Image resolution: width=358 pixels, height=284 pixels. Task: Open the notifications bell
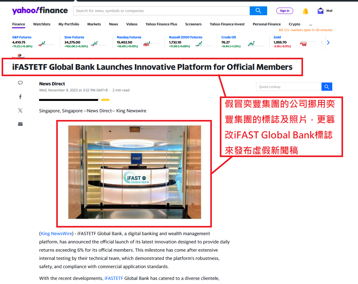tap(305, 11)
